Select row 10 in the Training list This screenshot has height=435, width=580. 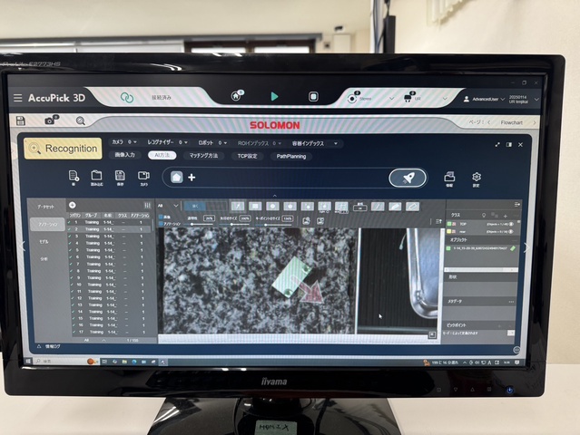coord(111,285)
